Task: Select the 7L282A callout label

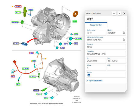Action: (x=33, y=76)
